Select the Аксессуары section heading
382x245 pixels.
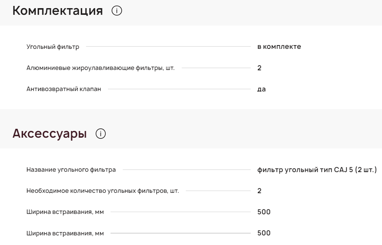(50, 134)
